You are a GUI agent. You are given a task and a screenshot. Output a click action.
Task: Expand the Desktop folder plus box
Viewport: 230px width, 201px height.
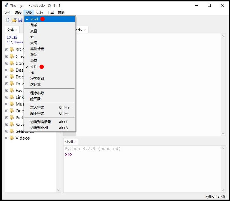[x=7, y=70]
